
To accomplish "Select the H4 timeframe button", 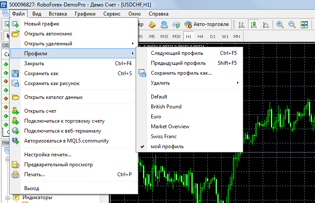I will [x=200, y=36].
